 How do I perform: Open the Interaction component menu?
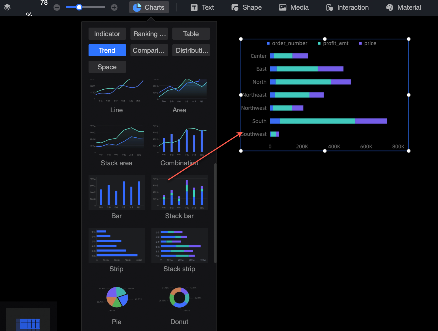point(348,7)
